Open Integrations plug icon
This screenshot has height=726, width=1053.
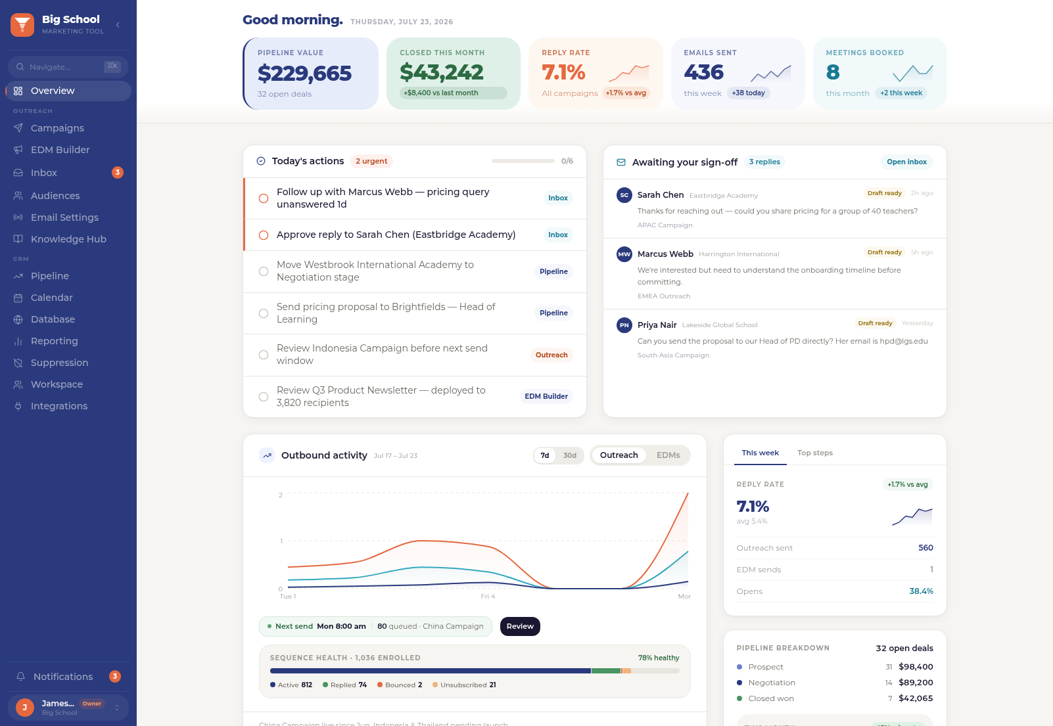tap(18, 406)
